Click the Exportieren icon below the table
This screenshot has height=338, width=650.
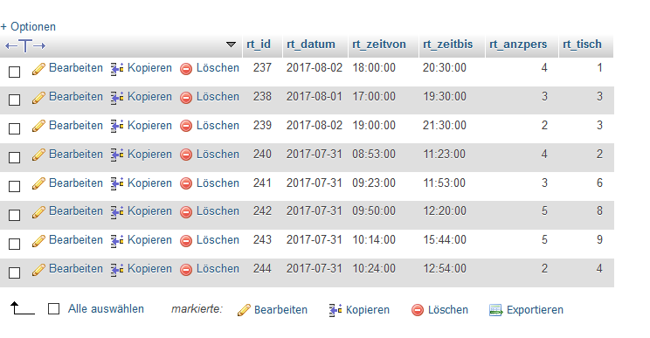click(495, 310)
